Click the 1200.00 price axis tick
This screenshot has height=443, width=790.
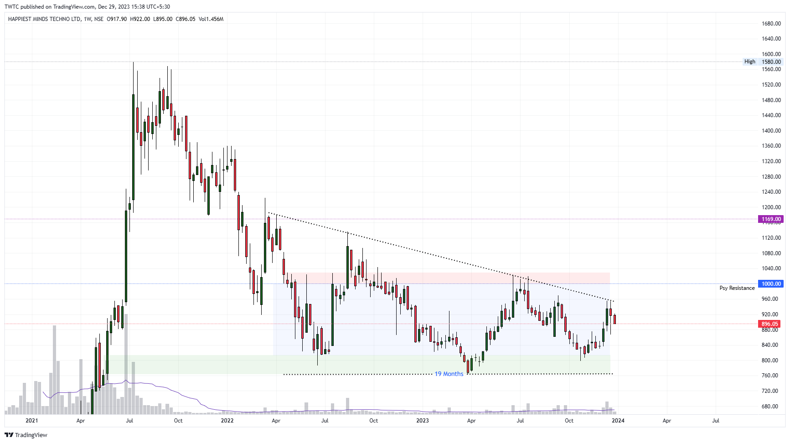point(771,207)
